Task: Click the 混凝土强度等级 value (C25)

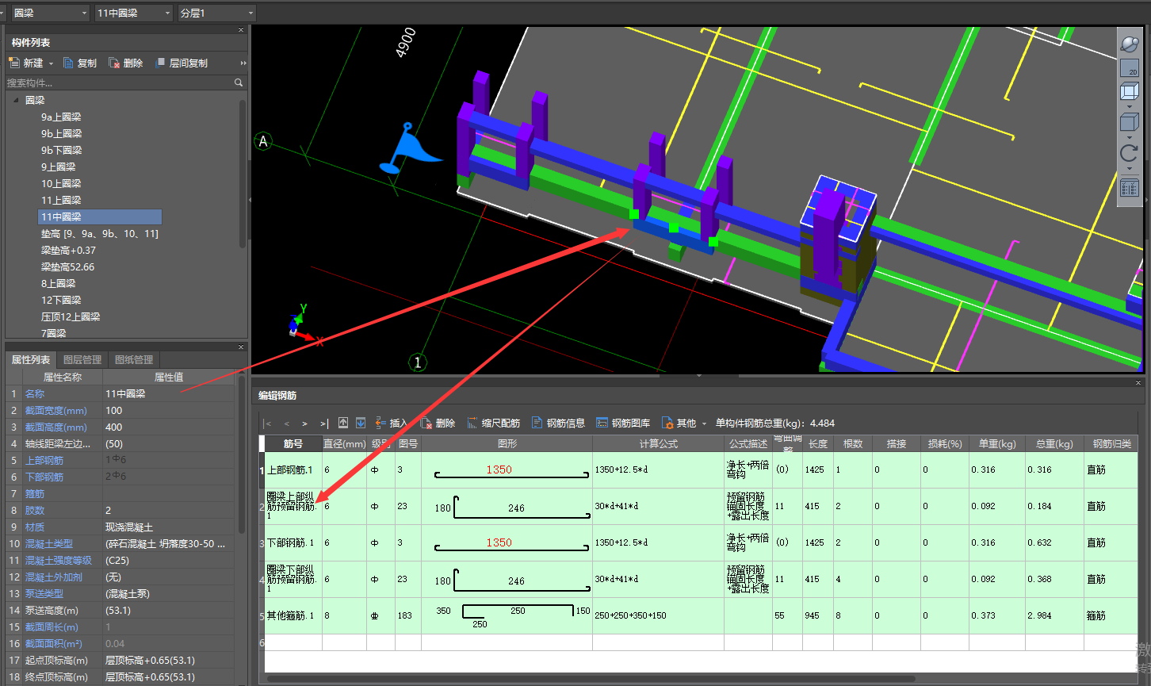Action: [x=169, y=561]
